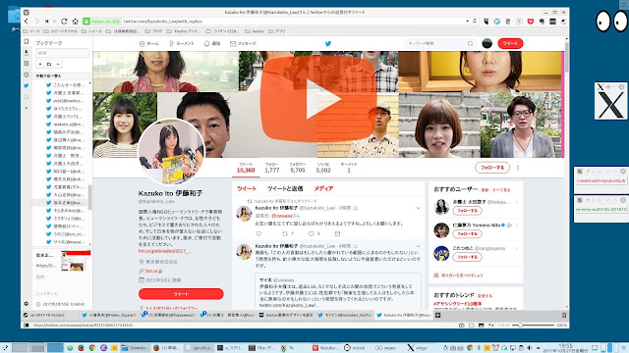Toggle tab tiling icon in status bar

472,326
